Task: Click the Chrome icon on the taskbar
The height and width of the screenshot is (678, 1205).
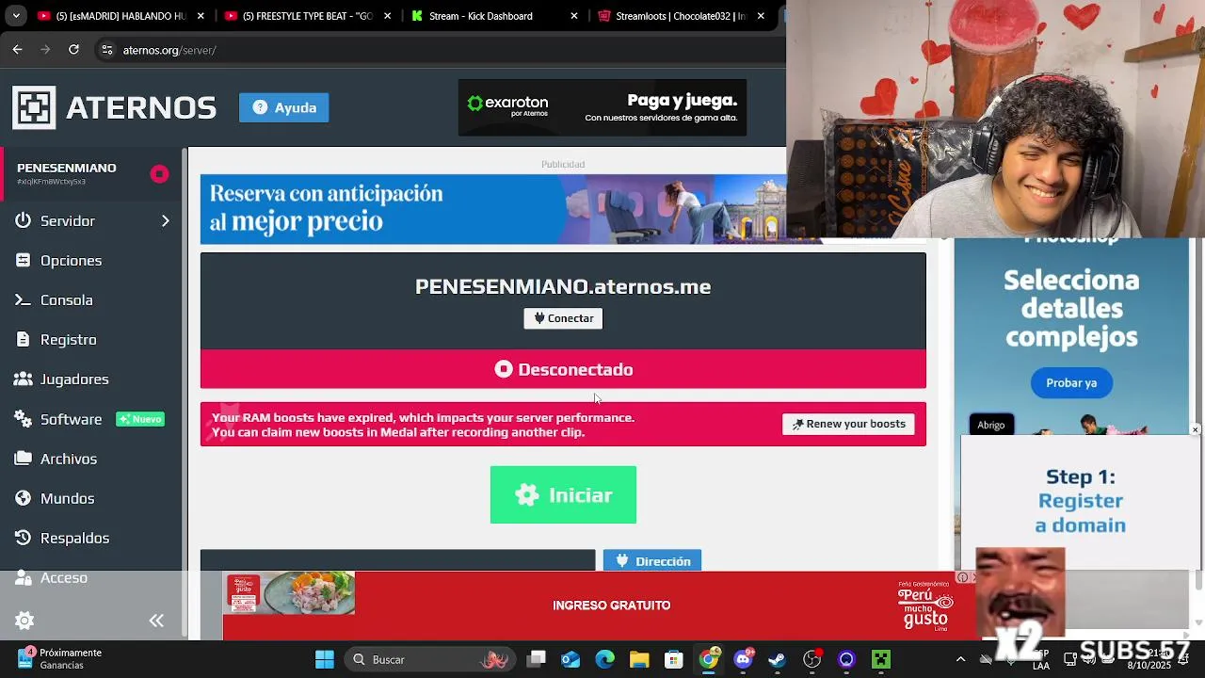Action: (708, 659)
